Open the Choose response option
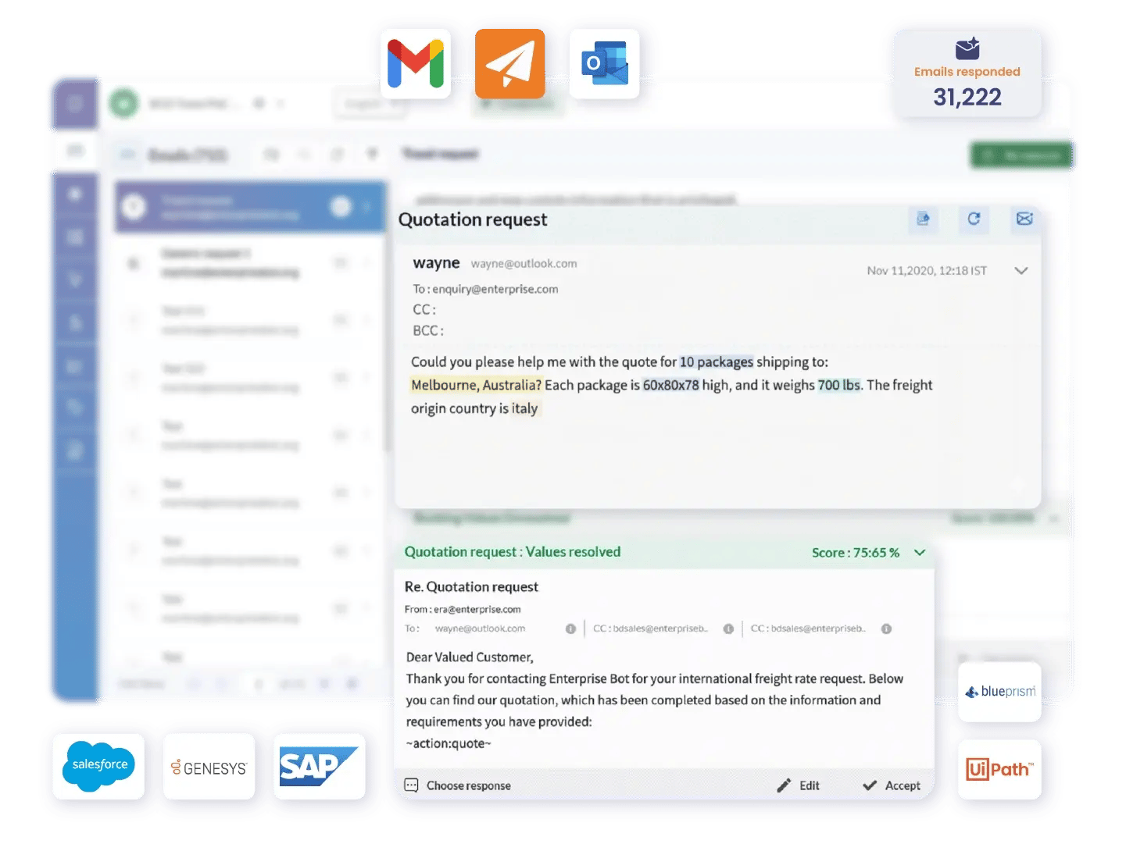 tap(458, 785)
